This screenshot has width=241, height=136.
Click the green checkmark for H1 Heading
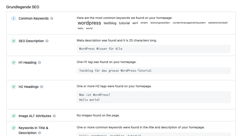(x=14, y=62)
